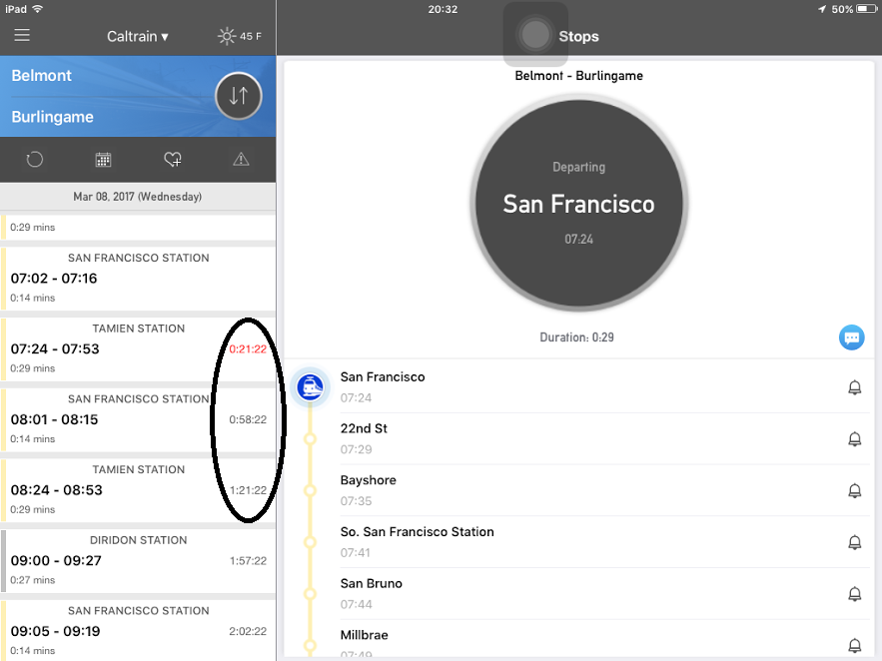Image resolution: width=882 pixels, height=661 pixels.
Task: Set alarm bell for San Bruno stop
Action: tap(854, 594)
